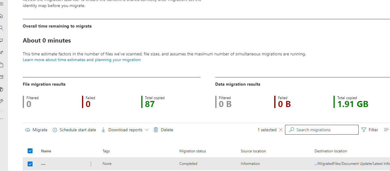The height and width of the screenshot is (171, 390).
Task: Click the Migrate toolbar command
Action: point(37,130)
